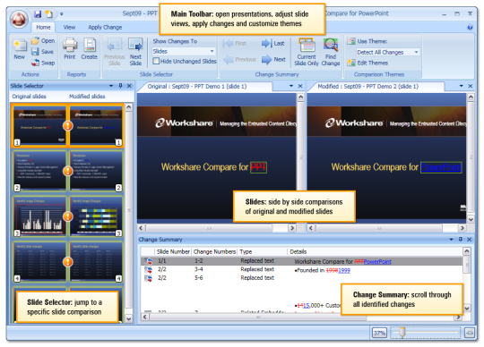Pin the Slide Selector panel

click(121, 86)
